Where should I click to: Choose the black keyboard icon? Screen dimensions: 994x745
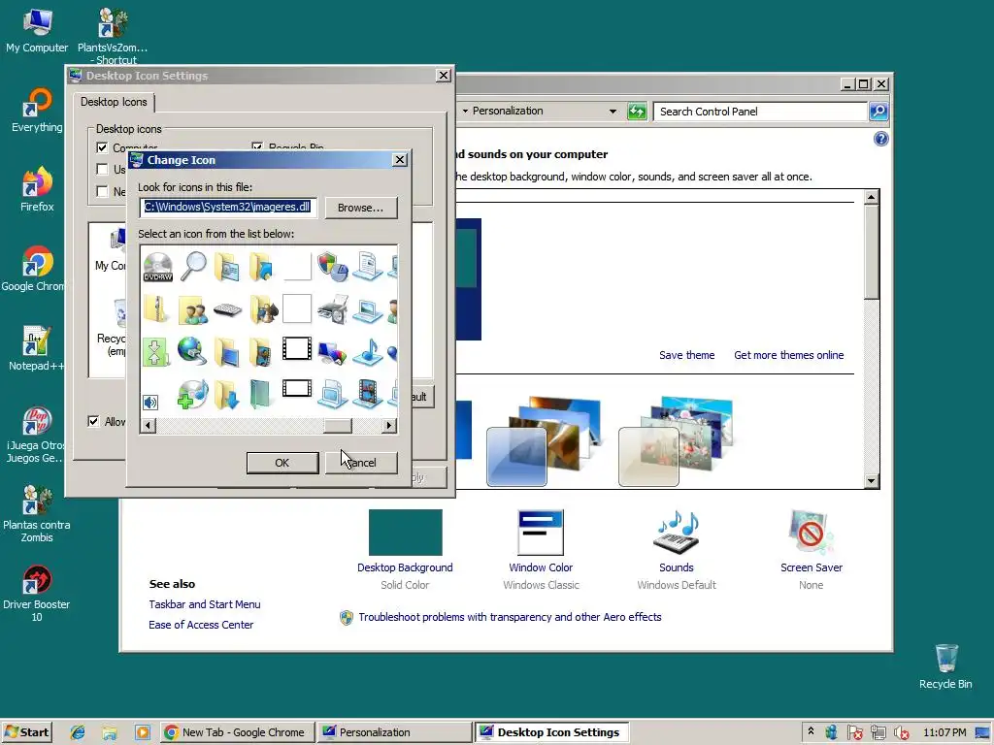coord(227,309)
